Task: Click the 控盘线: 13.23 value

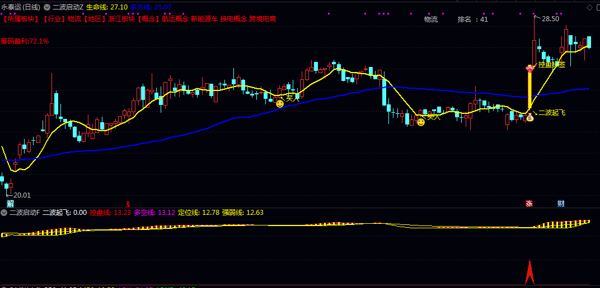Action: pyautogui.click(x=110, y=213)
